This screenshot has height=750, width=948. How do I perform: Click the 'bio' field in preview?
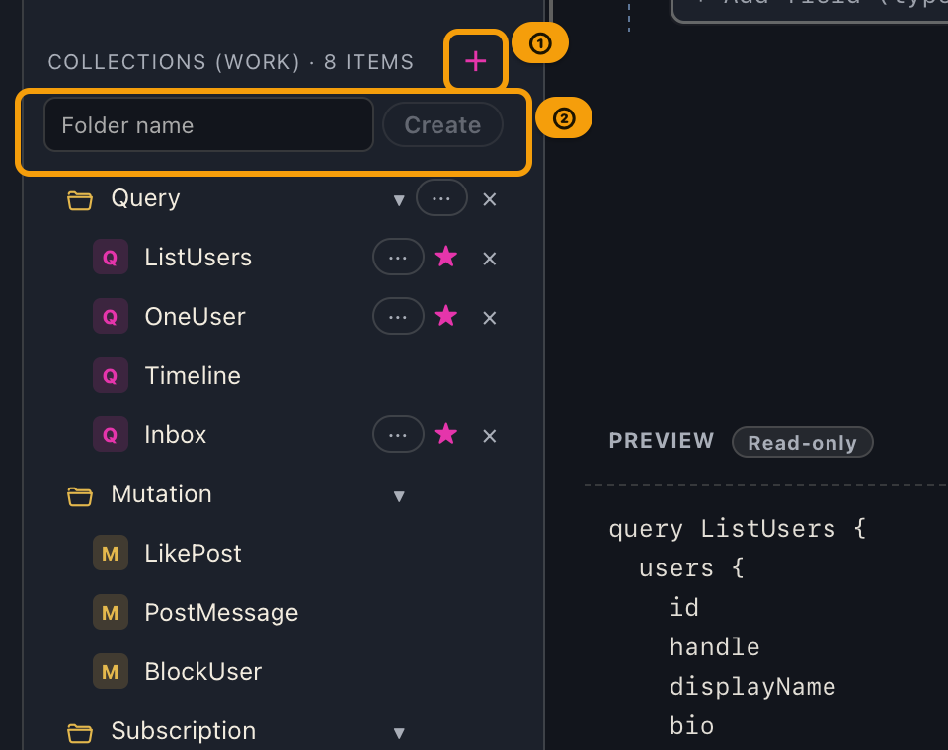[x=691, y=726]
